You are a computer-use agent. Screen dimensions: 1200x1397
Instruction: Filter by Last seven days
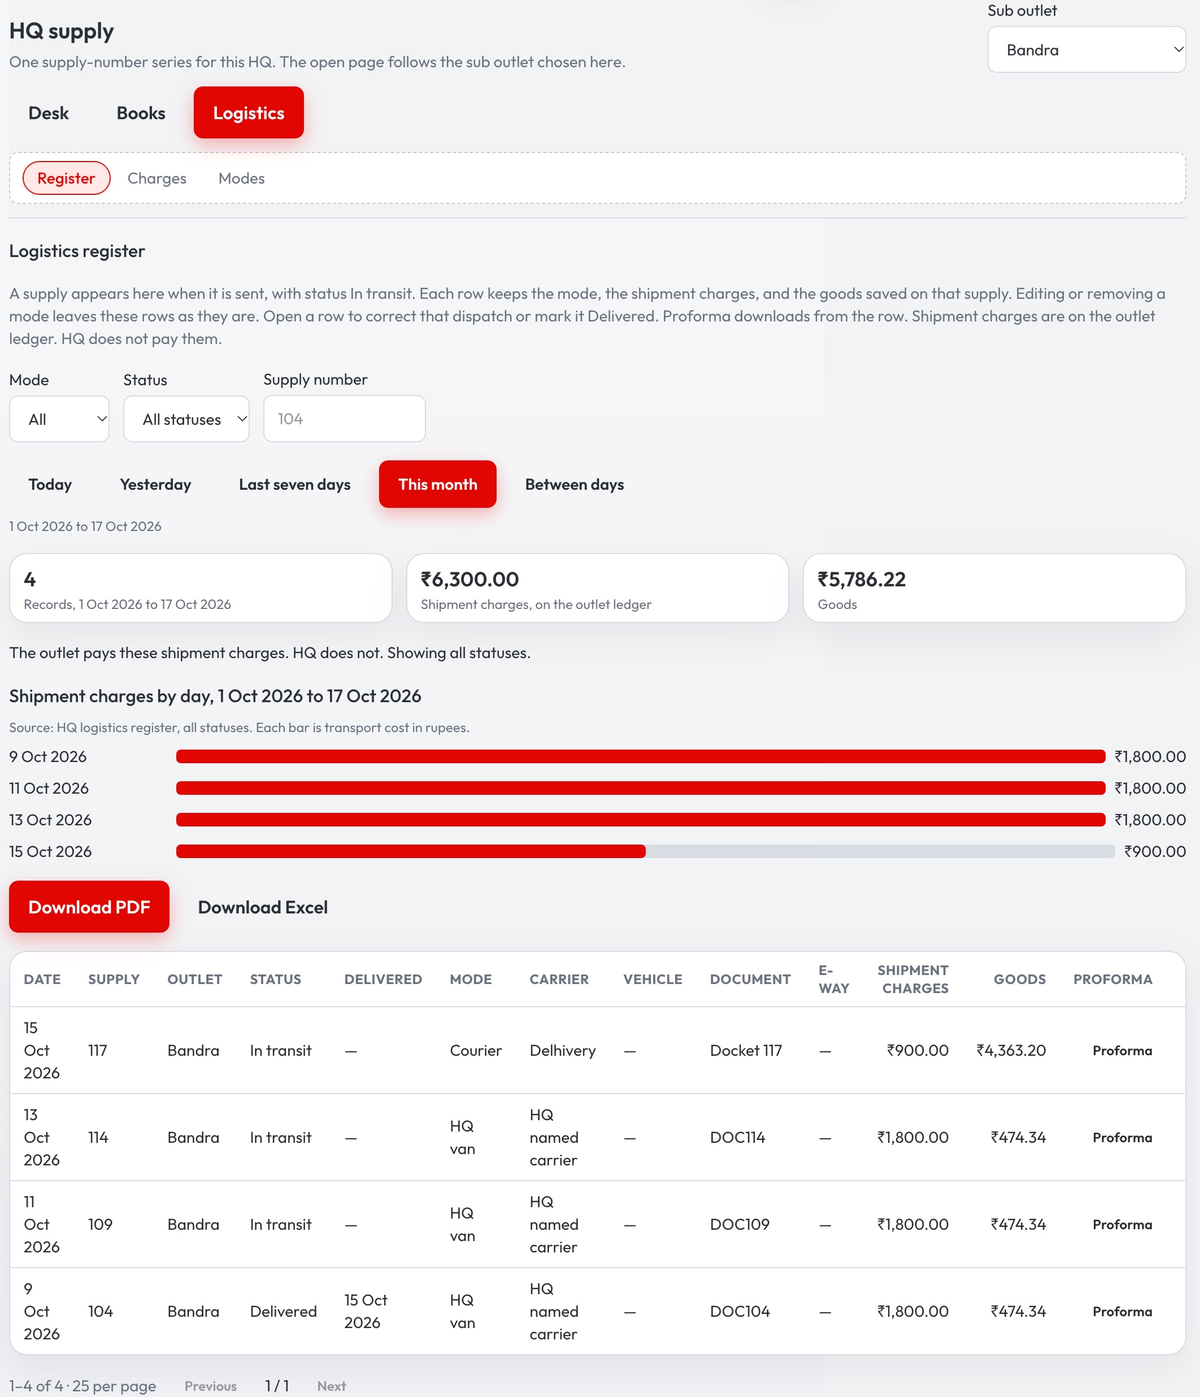coord(294,484)
